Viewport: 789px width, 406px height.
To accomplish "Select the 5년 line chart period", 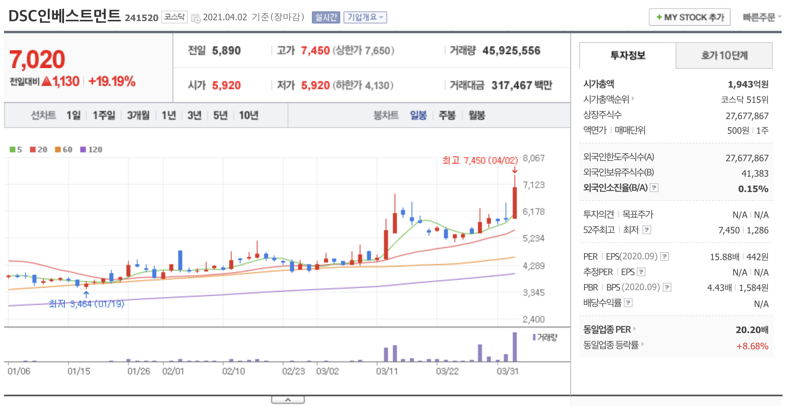I will coord(220,115).
